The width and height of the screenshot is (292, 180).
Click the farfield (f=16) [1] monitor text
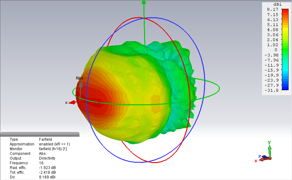pyautogui.click(x=53, y=149)
